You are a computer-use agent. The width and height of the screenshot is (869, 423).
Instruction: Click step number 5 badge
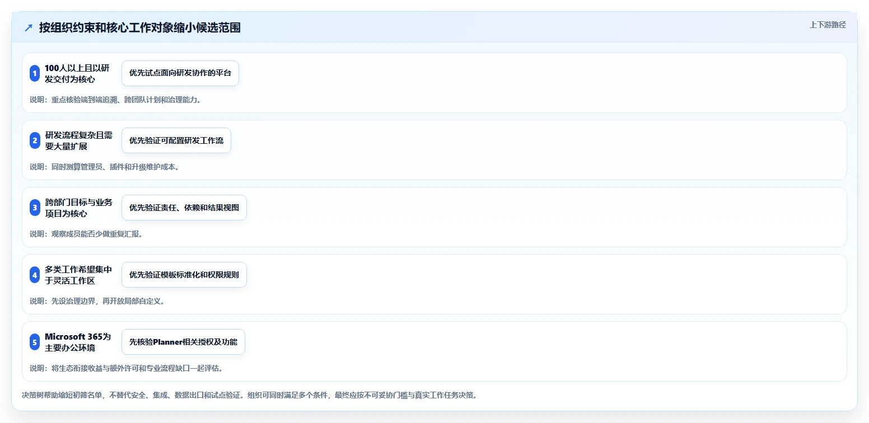pos(35,342)
